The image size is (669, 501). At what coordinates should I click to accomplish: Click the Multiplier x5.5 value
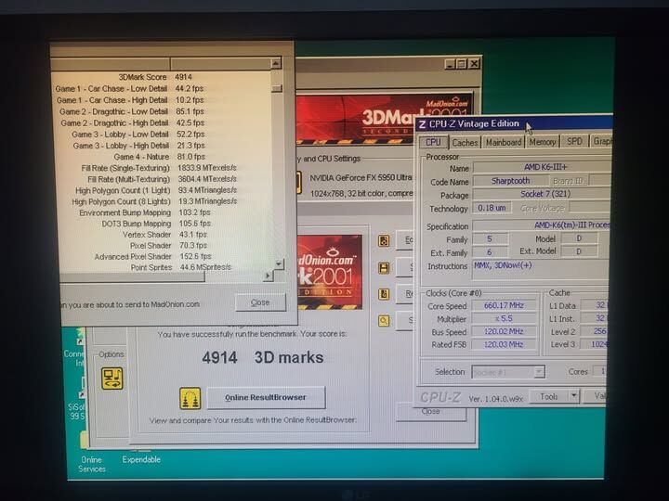504,318
